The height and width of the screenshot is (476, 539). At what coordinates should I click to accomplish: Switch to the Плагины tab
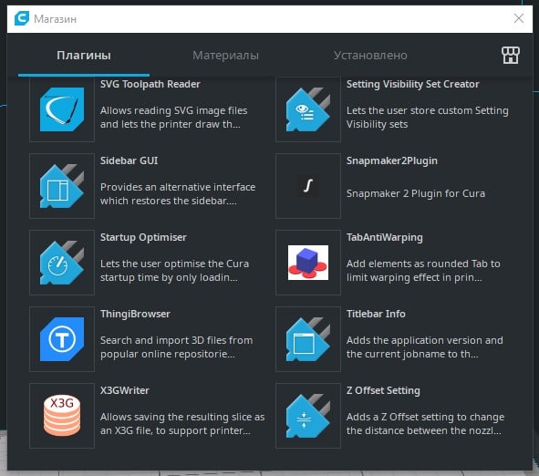coord(84,56)
